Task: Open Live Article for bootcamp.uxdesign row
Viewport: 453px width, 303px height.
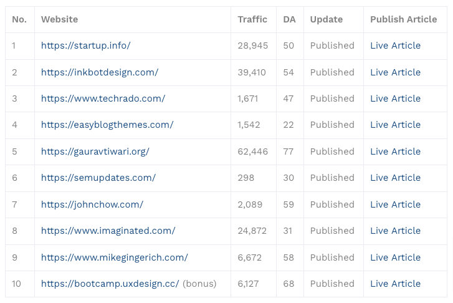Action: pos(396,284)
